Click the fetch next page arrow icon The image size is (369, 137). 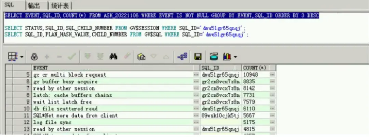click(x=87, y=57)
